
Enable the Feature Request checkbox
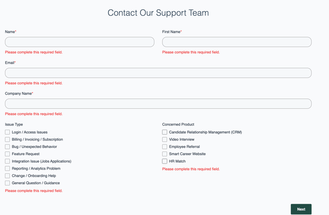(7, 154)
